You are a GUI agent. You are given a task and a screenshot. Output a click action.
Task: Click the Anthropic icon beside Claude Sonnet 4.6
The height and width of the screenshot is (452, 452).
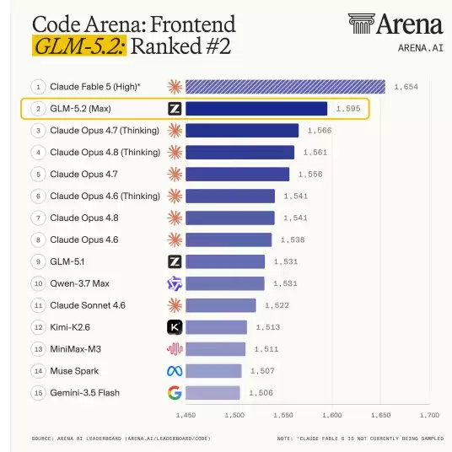(175, 305)
